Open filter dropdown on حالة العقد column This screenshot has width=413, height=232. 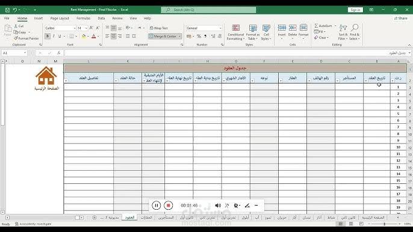[x=116, y=81]
